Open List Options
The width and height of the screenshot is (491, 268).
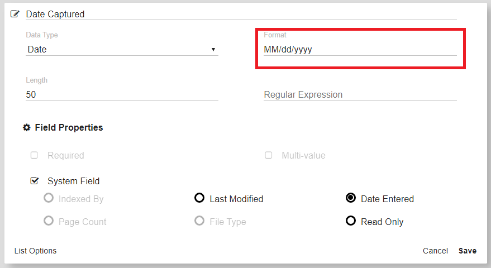pos(35,251)
